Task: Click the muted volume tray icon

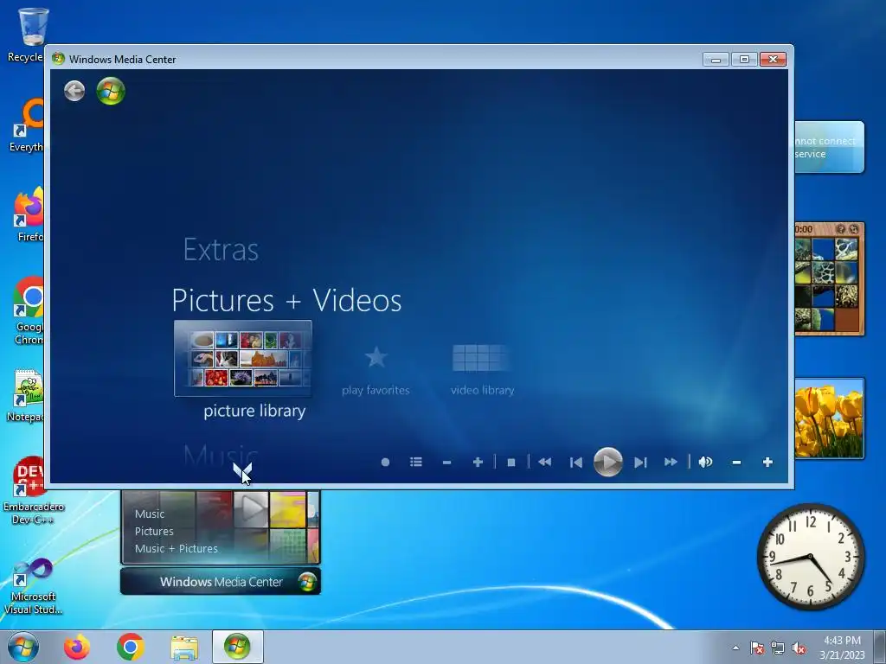Action: [799, 648]
